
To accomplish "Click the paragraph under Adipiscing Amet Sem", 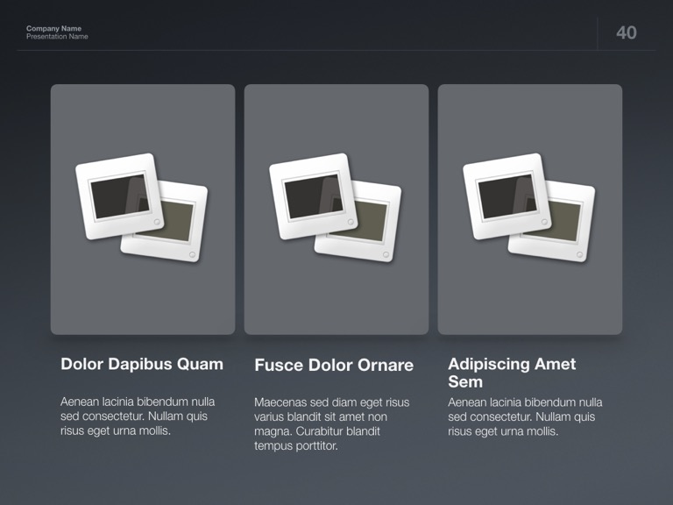I will tap(525, 417).
